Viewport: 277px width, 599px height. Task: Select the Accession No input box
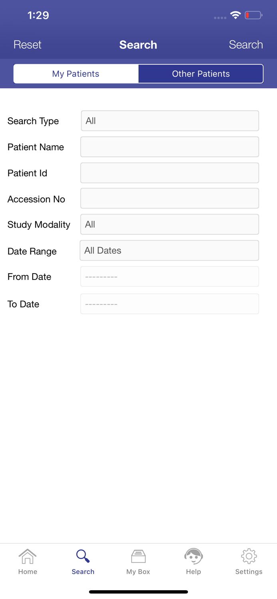pos(170,198)
